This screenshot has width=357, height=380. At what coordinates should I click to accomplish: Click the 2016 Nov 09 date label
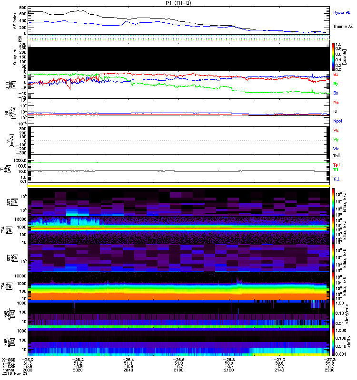(15, 373)
